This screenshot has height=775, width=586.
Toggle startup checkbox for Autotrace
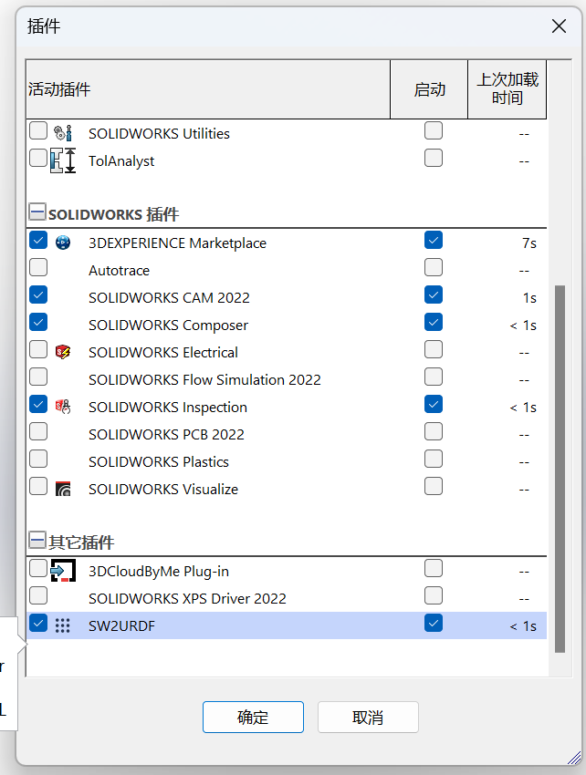click(x=434, y=267)
